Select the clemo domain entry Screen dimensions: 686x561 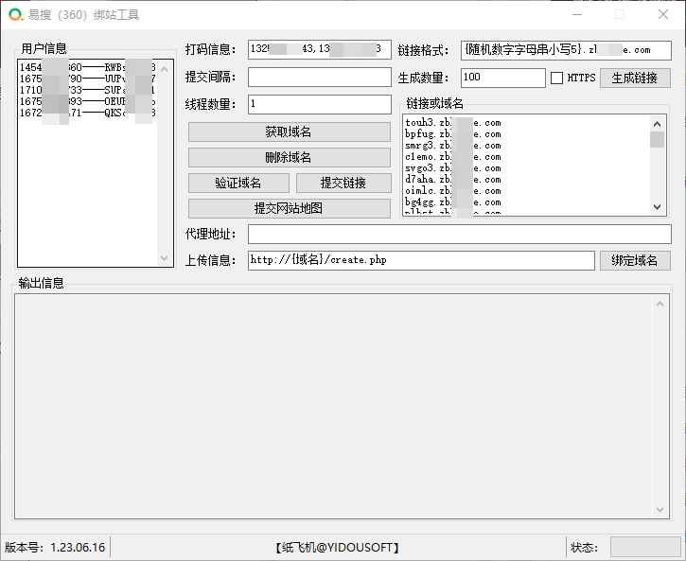(x=453, y=157)
